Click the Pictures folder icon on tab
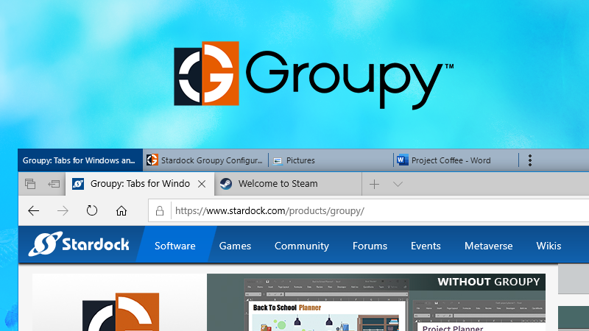Viewport: 589px width, 331px height. tap(278, 160)
